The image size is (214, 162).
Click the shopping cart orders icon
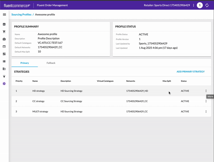coord(4,32)
